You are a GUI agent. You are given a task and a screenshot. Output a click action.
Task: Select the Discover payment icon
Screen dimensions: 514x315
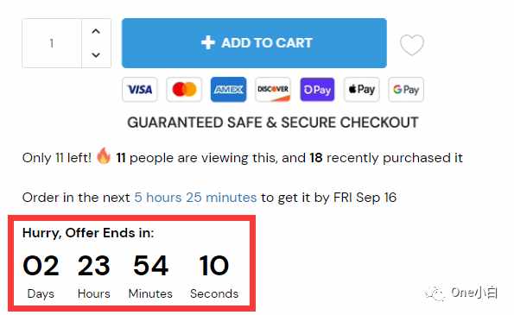pos(273,90)
